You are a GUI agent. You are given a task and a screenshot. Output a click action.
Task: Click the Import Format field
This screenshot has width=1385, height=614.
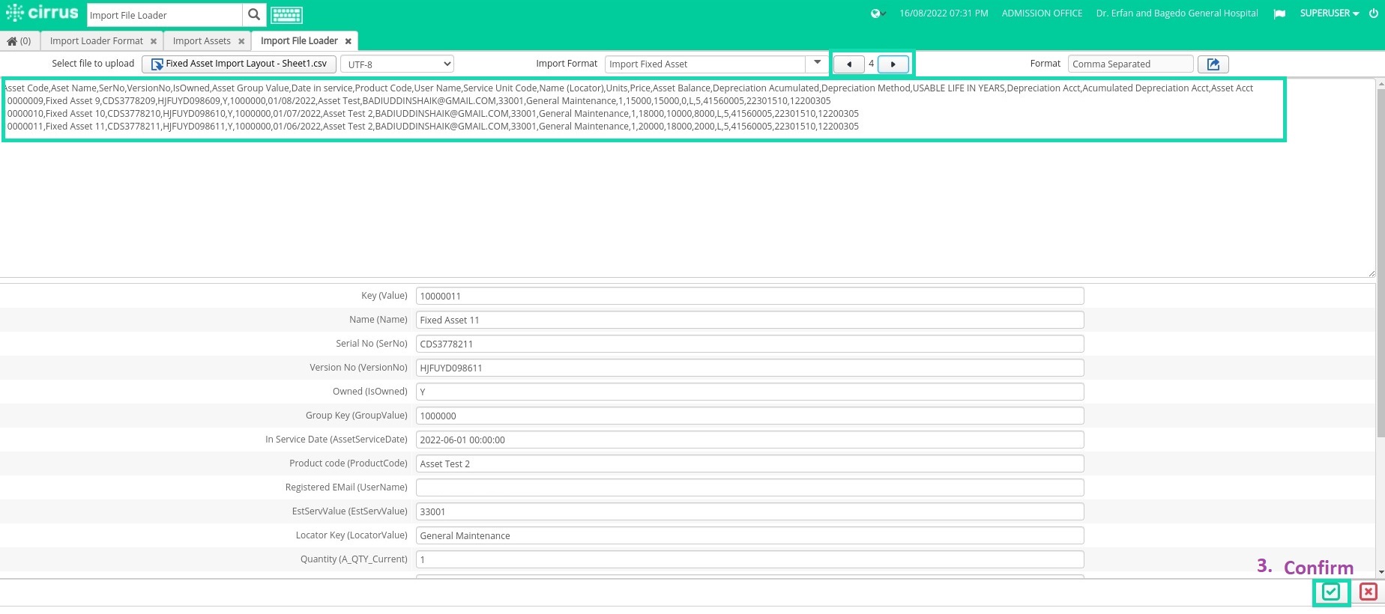point(704,64)
